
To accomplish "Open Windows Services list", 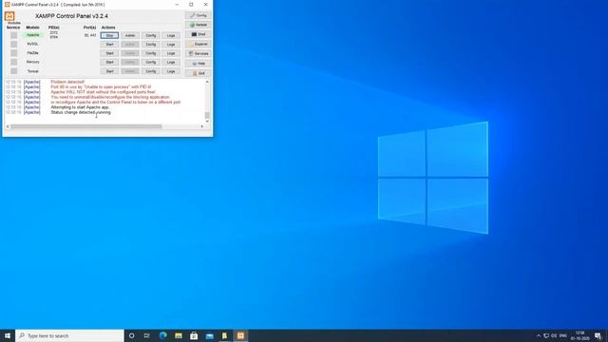I will pyautogui.click(x=199, y=53).
